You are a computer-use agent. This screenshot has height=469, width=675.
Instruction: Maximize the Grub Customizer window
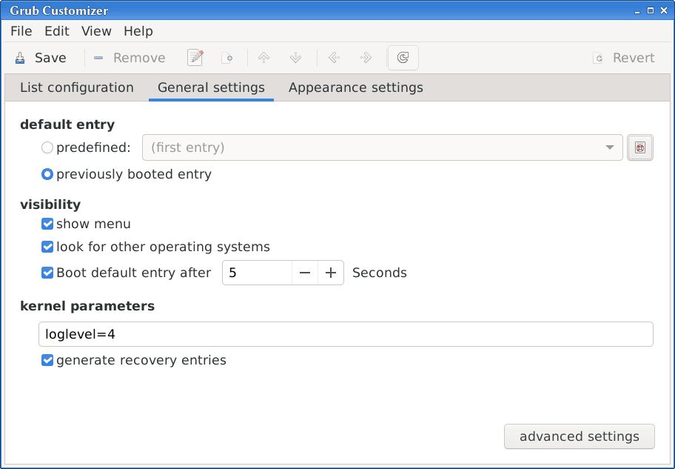[651, 10]
